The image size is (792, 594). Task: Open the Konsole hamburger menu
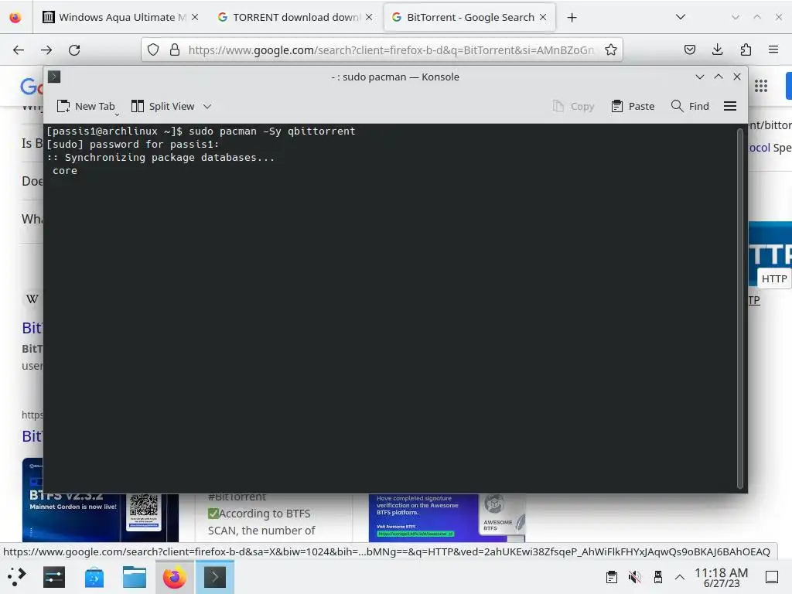pos(730,106)
